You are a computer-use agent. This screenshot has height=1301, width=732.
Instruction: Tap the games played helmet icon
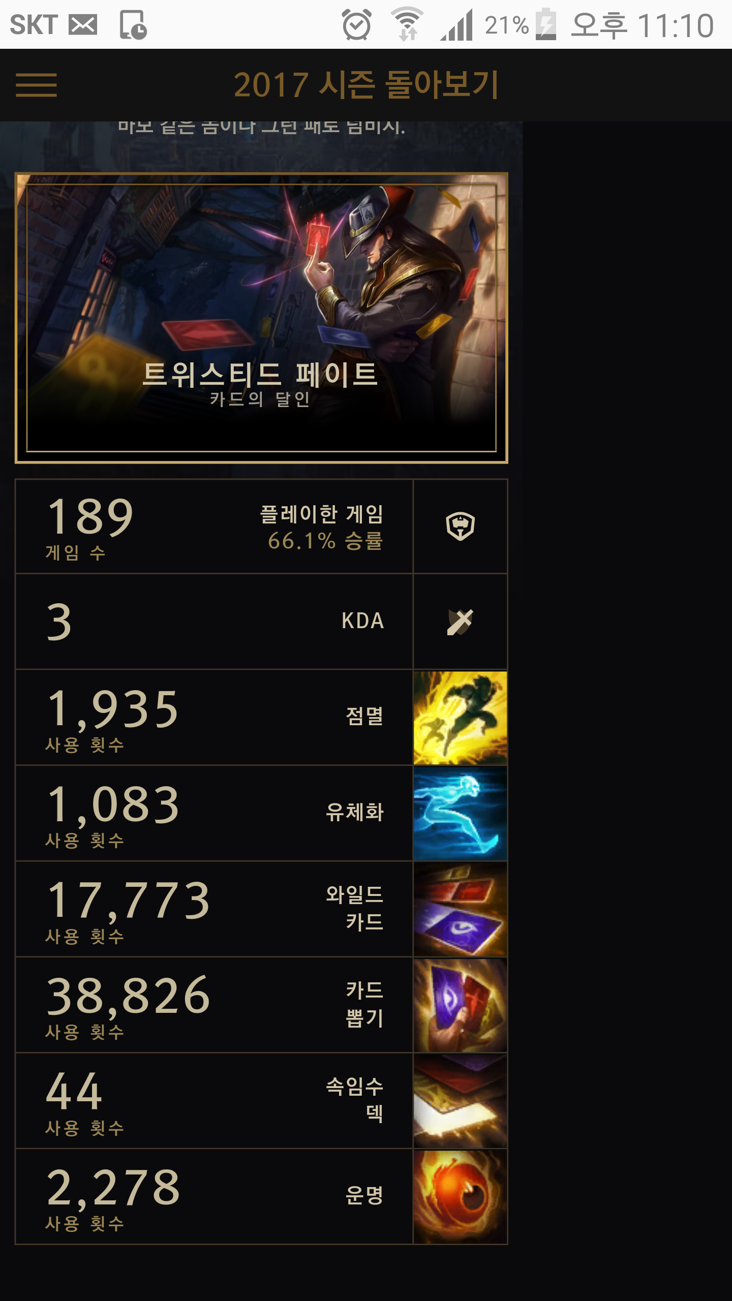(460, 526)
